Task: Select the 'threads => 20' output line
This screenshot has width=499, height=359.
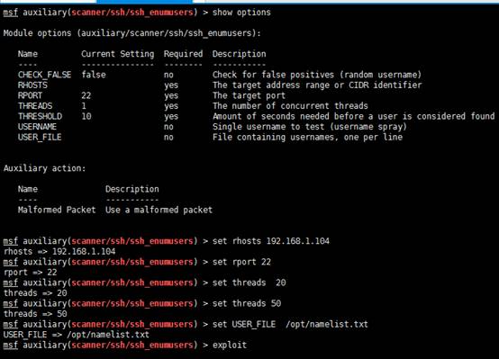Action: coord(35,293)
